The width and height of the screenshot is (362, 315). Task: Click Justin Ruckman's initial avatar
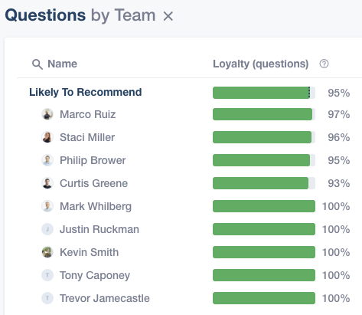47,229
